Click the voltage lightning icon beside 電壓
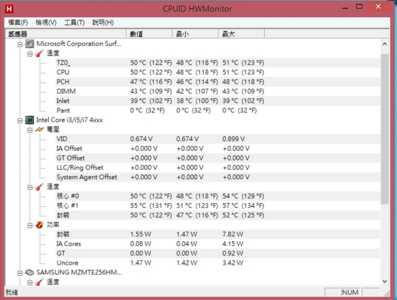This screenshot has width=397, height=300. tap(40, 130)
